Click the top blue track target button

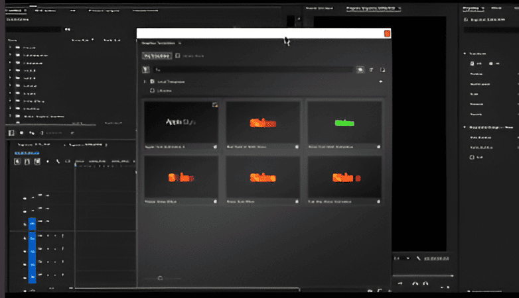point(32,225)
